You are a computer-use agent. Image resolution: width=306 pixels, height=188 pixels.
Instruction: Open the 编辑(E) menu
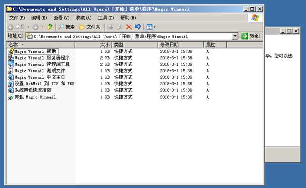39,18
